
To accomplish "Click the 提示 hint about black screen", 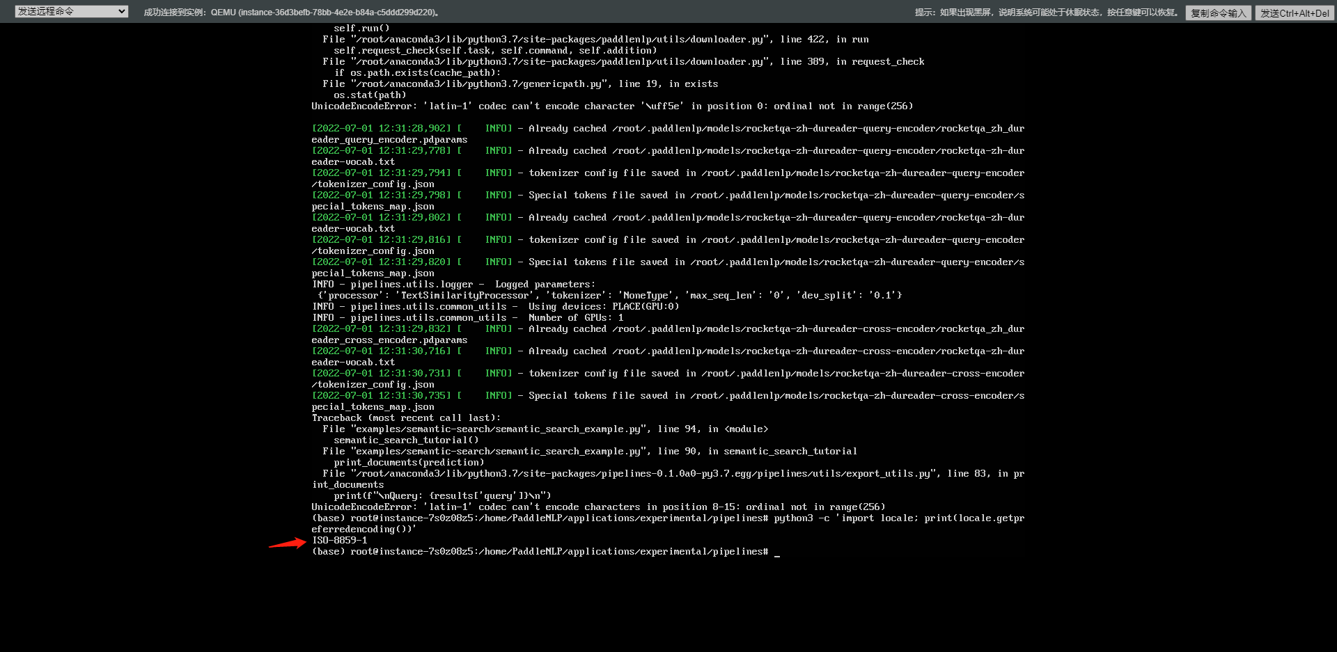I will click(1047, 13).
